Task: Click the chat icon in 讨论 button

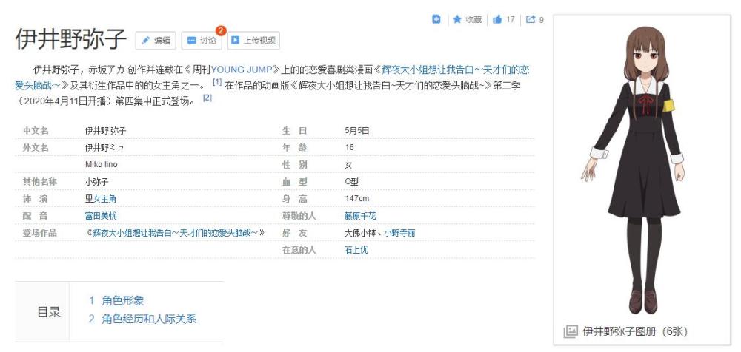Action: (x=191, y=41)
